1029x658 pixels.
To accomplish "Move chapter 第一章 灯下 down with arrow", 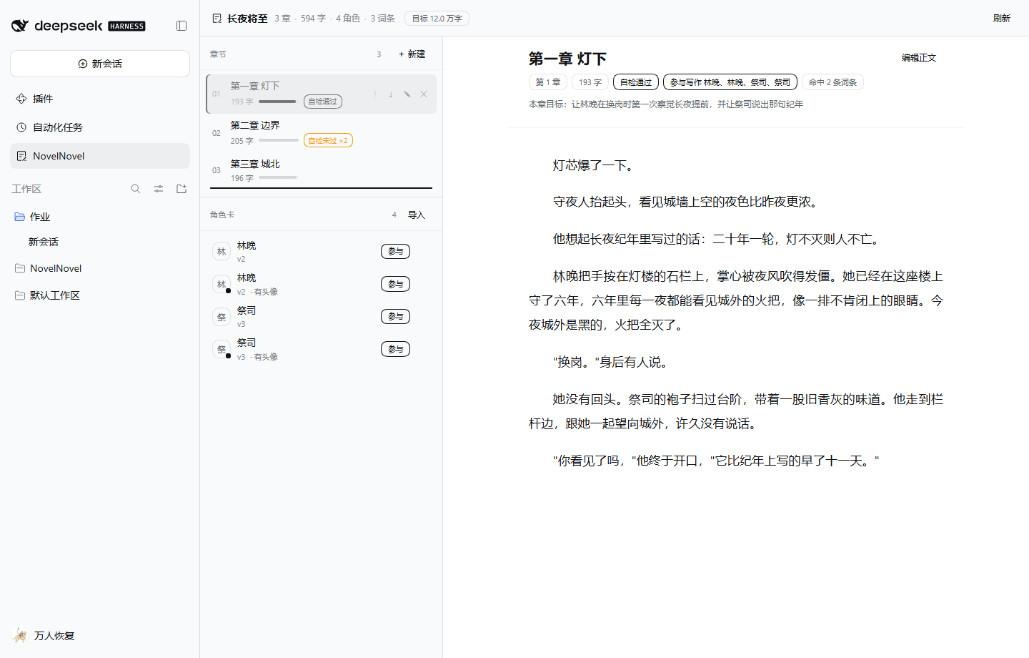I will [391, 94].
